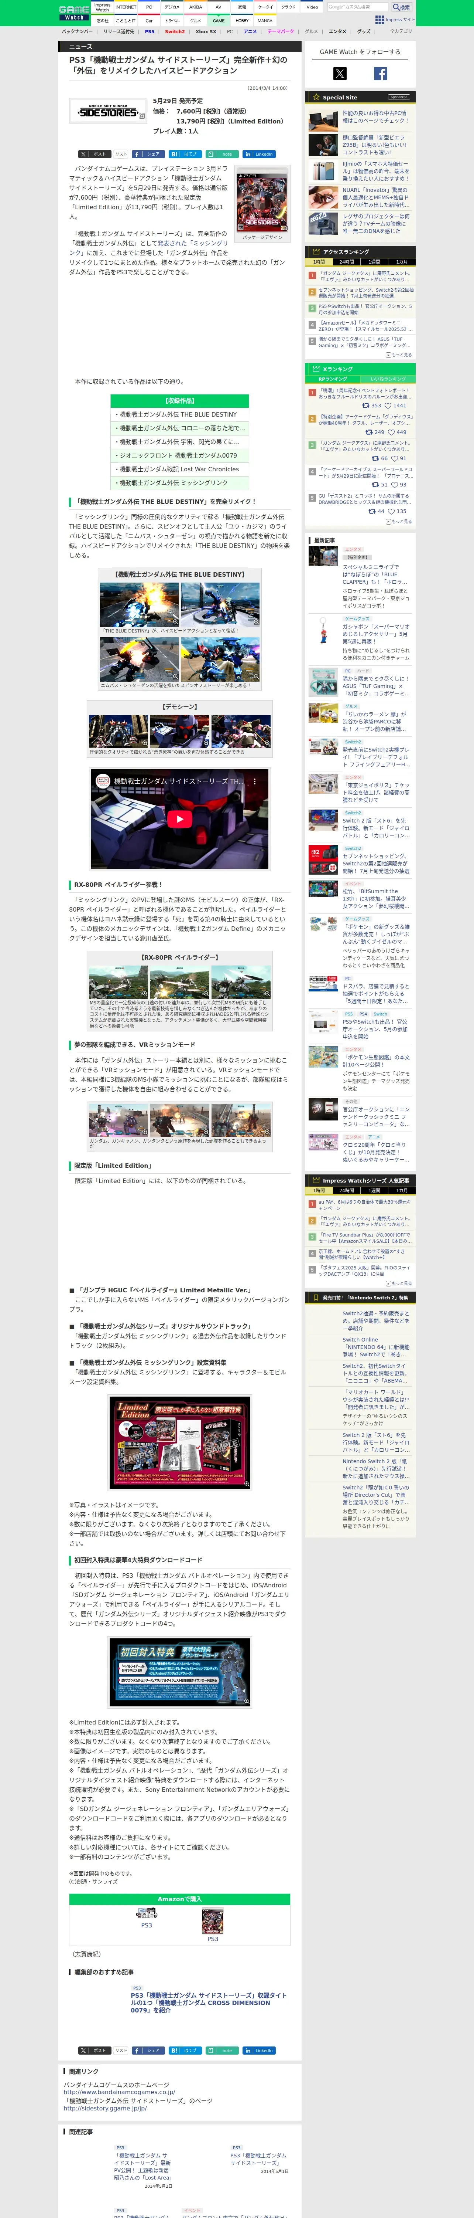Open バックナンバー back numbers link
Screen dimensions: 474x2218
pyautogui.click(x=78, y=31)
